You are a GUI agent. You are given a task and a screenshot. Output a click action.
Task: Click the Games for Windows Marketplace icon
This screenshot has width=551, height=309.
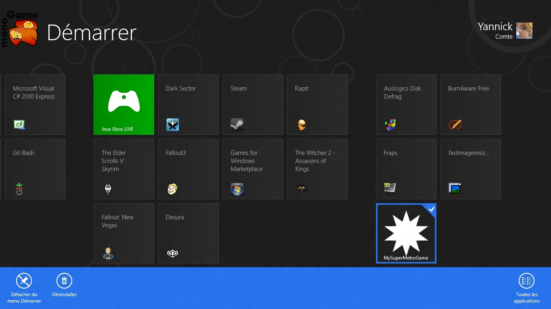tap(237, 189)
